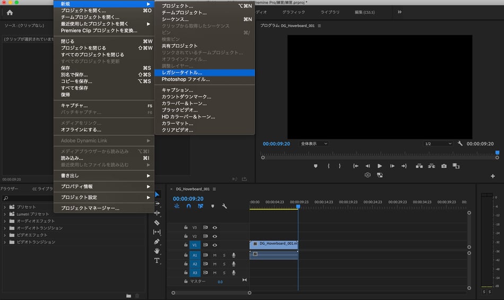Screen dimensions: 504x300
Task: Hide the V1 track with its eye icon
Action: (215, 245)
